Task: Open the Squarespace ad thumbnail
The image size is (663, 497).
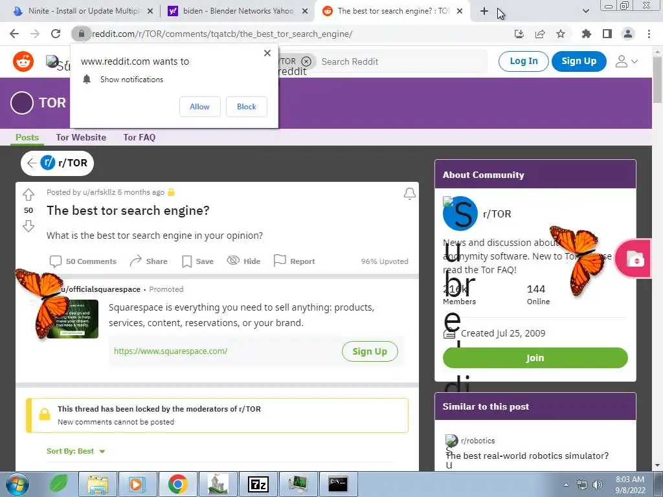Action: (73, 319)
